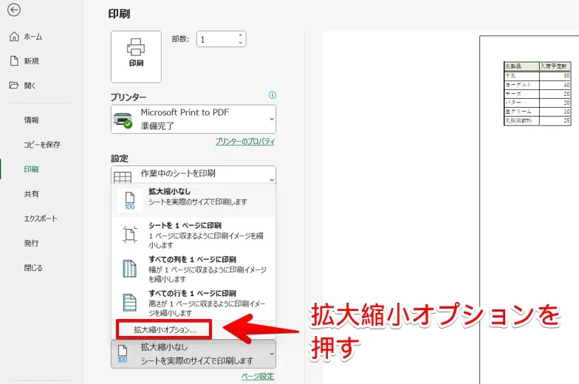Collapse the 拡大縮小なし scaling dropdown

pyautogui.click(x=193, y=354)
